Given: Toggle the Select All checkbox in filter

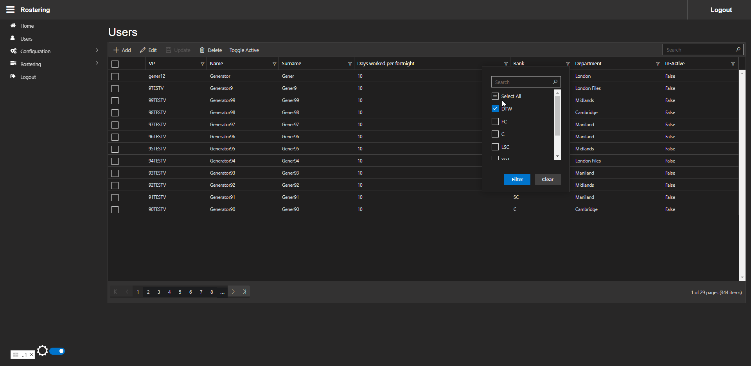Looking at the screenshot, I should [x=495, y=96].
